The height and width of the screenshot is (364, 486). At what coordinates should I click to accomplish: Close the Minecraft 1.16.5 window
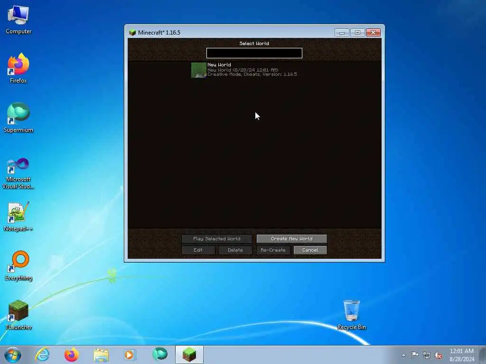point(373,33)
